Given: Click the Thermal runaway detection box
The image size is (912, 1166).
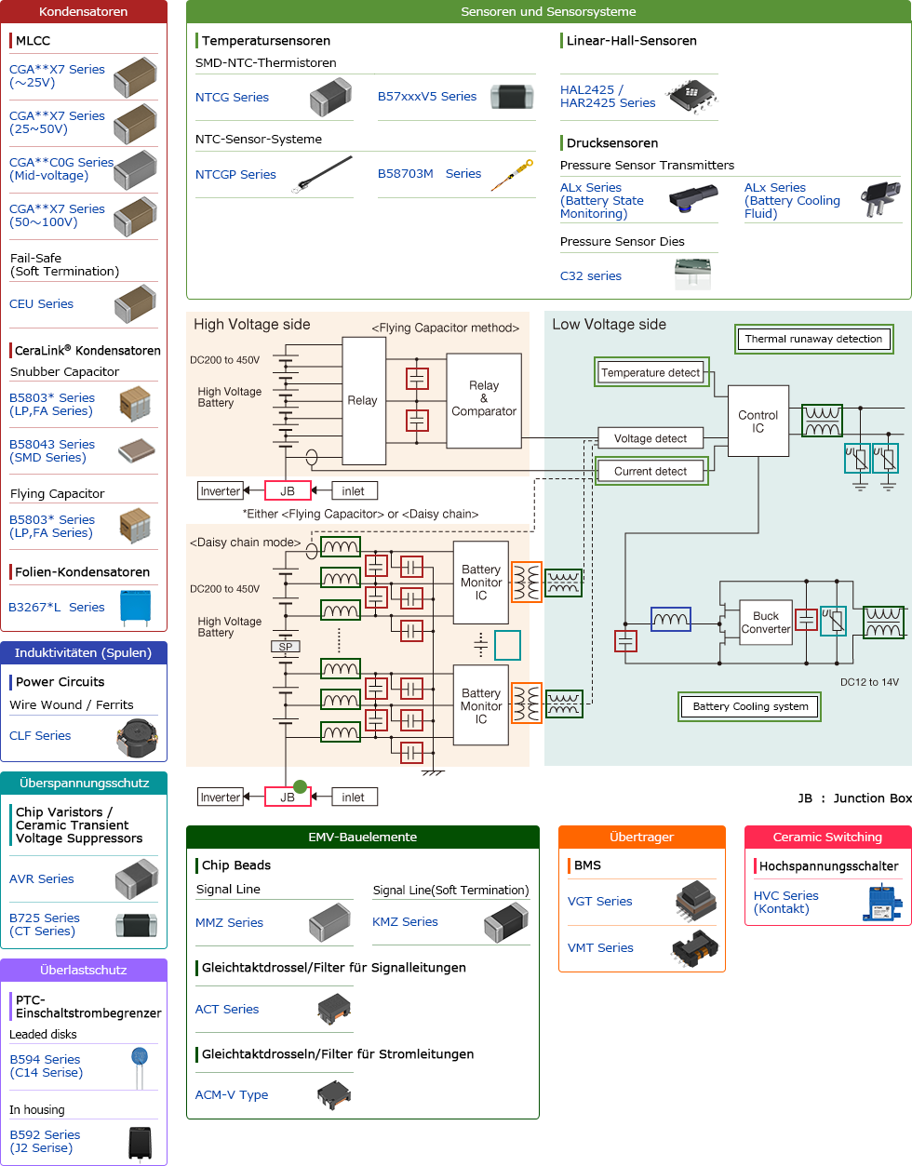Looking at the screenshot, I should (813, 339).
